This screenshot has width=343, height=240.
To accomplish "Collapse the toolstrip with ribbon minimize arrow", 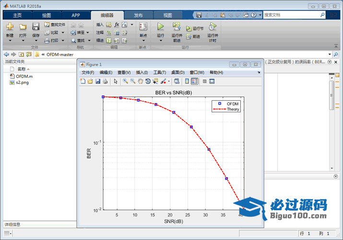I will (336, 46).
